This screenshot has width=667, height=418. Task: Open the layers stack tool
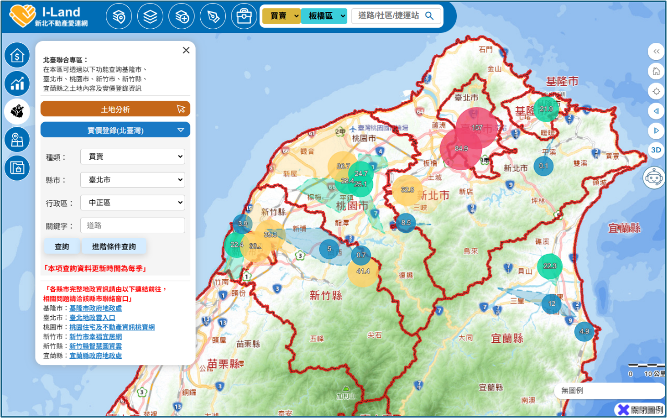[x=150, y=17]
